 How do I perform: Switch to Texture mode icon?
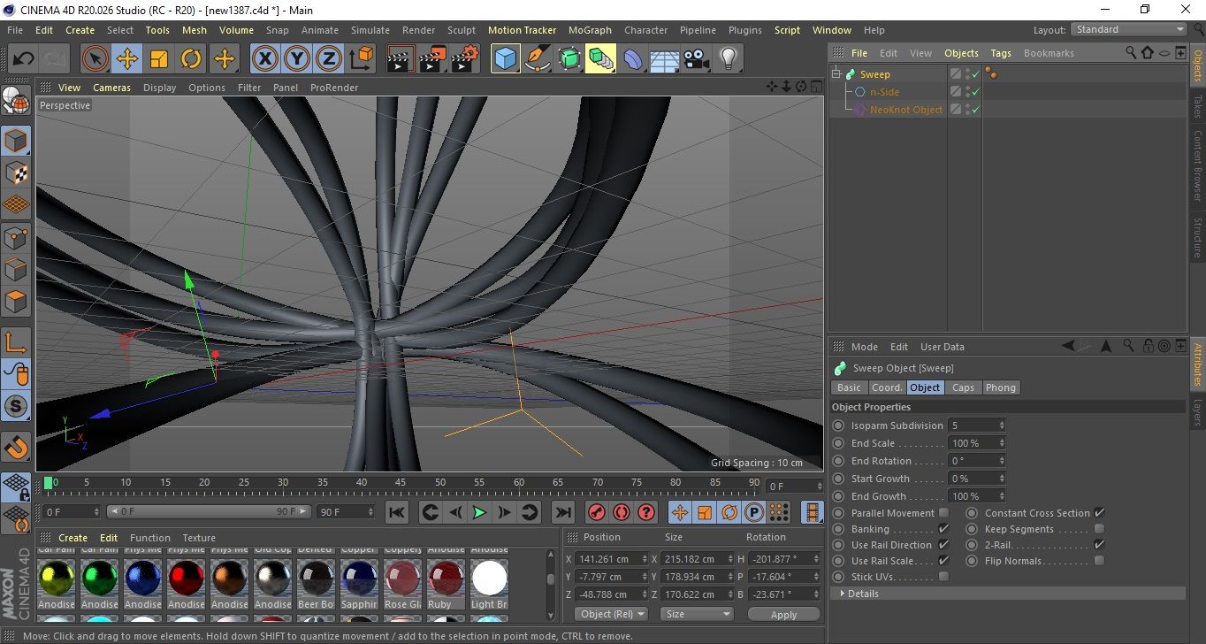tap(17, 172)
